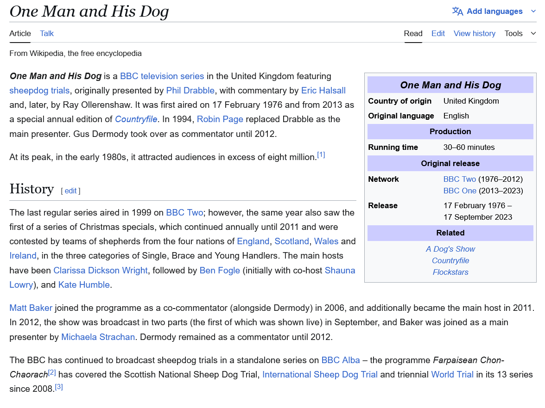Open the Ireland link
The width and height of the screenshot is (545, 408).
tap(23, 256)
